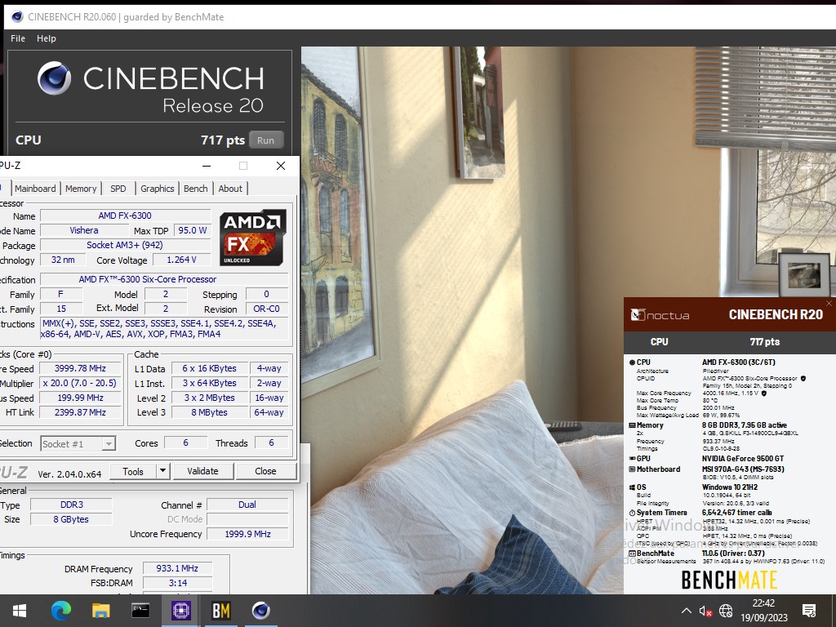The image size is (836, 627).
Task: Click the Validate button in CPU-Z
Action: 202,471
